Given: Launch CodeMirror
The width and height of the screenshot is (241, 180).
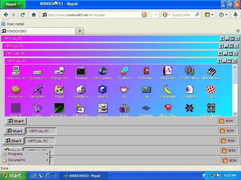Looking at the screenshot, I should pos(81,92).
